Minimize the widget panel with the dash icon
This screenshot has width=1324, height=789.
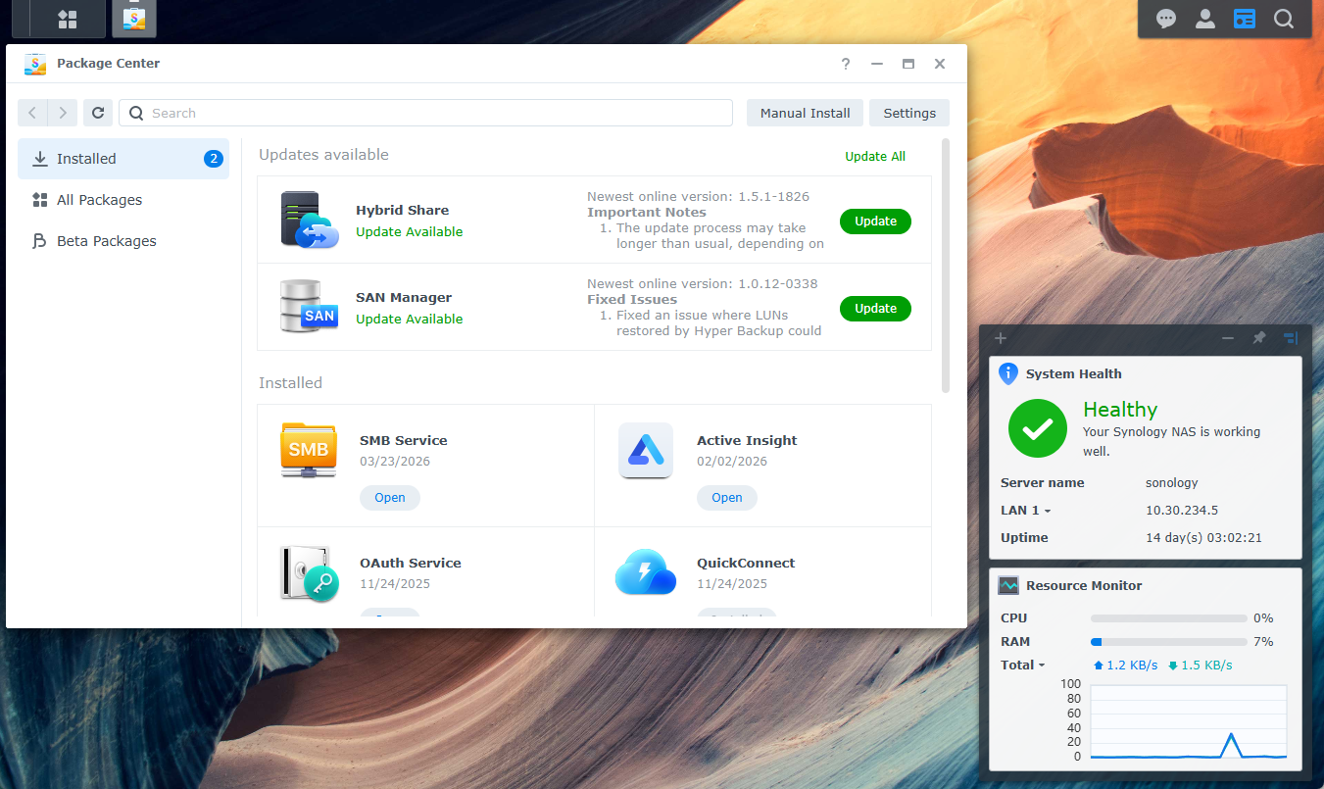tap(1228, 338)
